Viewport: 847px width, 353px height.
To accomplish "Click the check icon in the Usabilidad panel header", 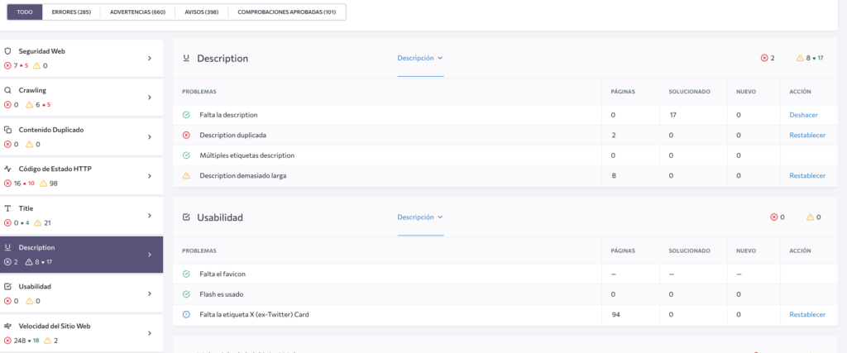I will click(186, 217).
